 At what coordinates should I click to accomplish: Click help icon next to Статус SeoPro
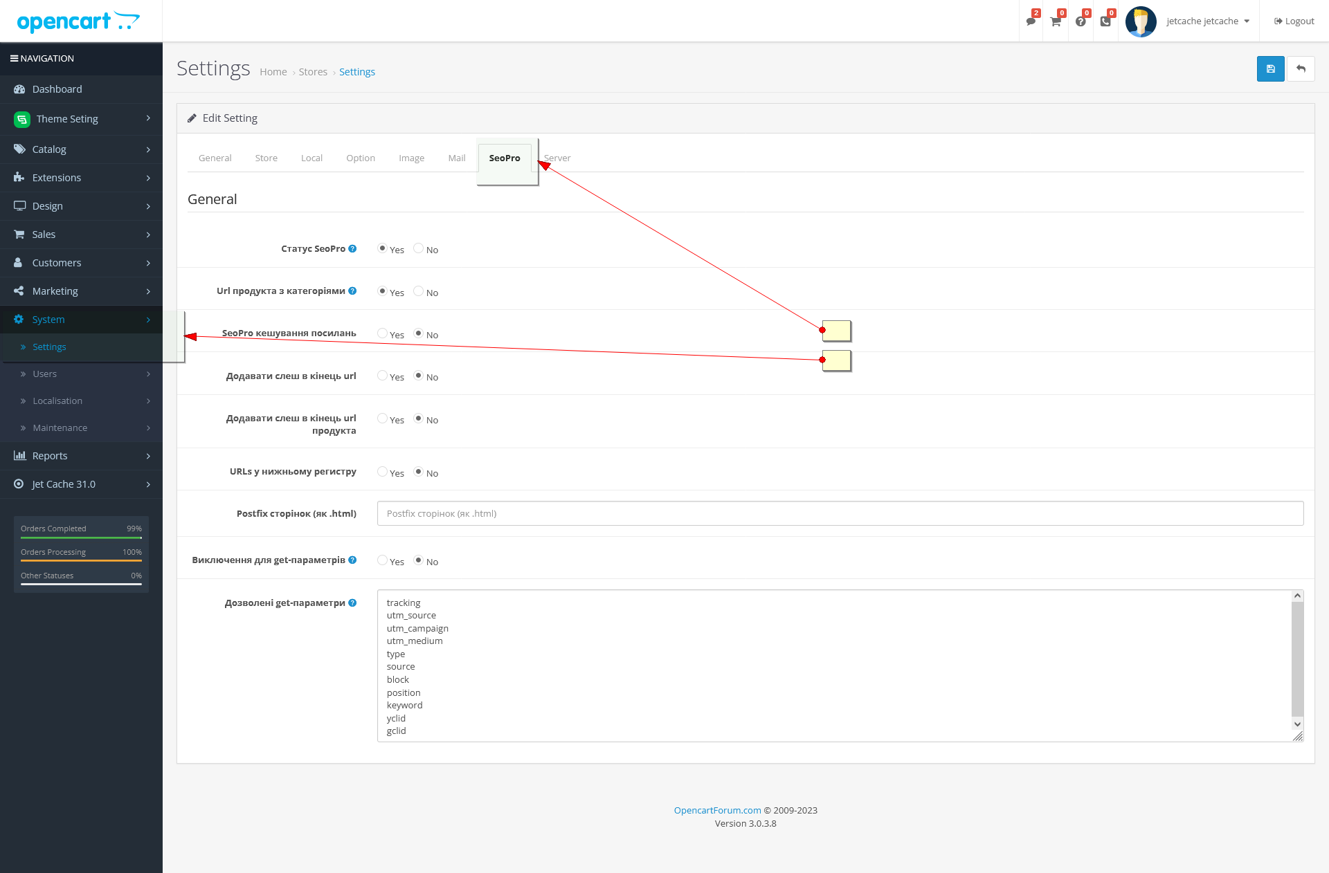coord(352,249)
